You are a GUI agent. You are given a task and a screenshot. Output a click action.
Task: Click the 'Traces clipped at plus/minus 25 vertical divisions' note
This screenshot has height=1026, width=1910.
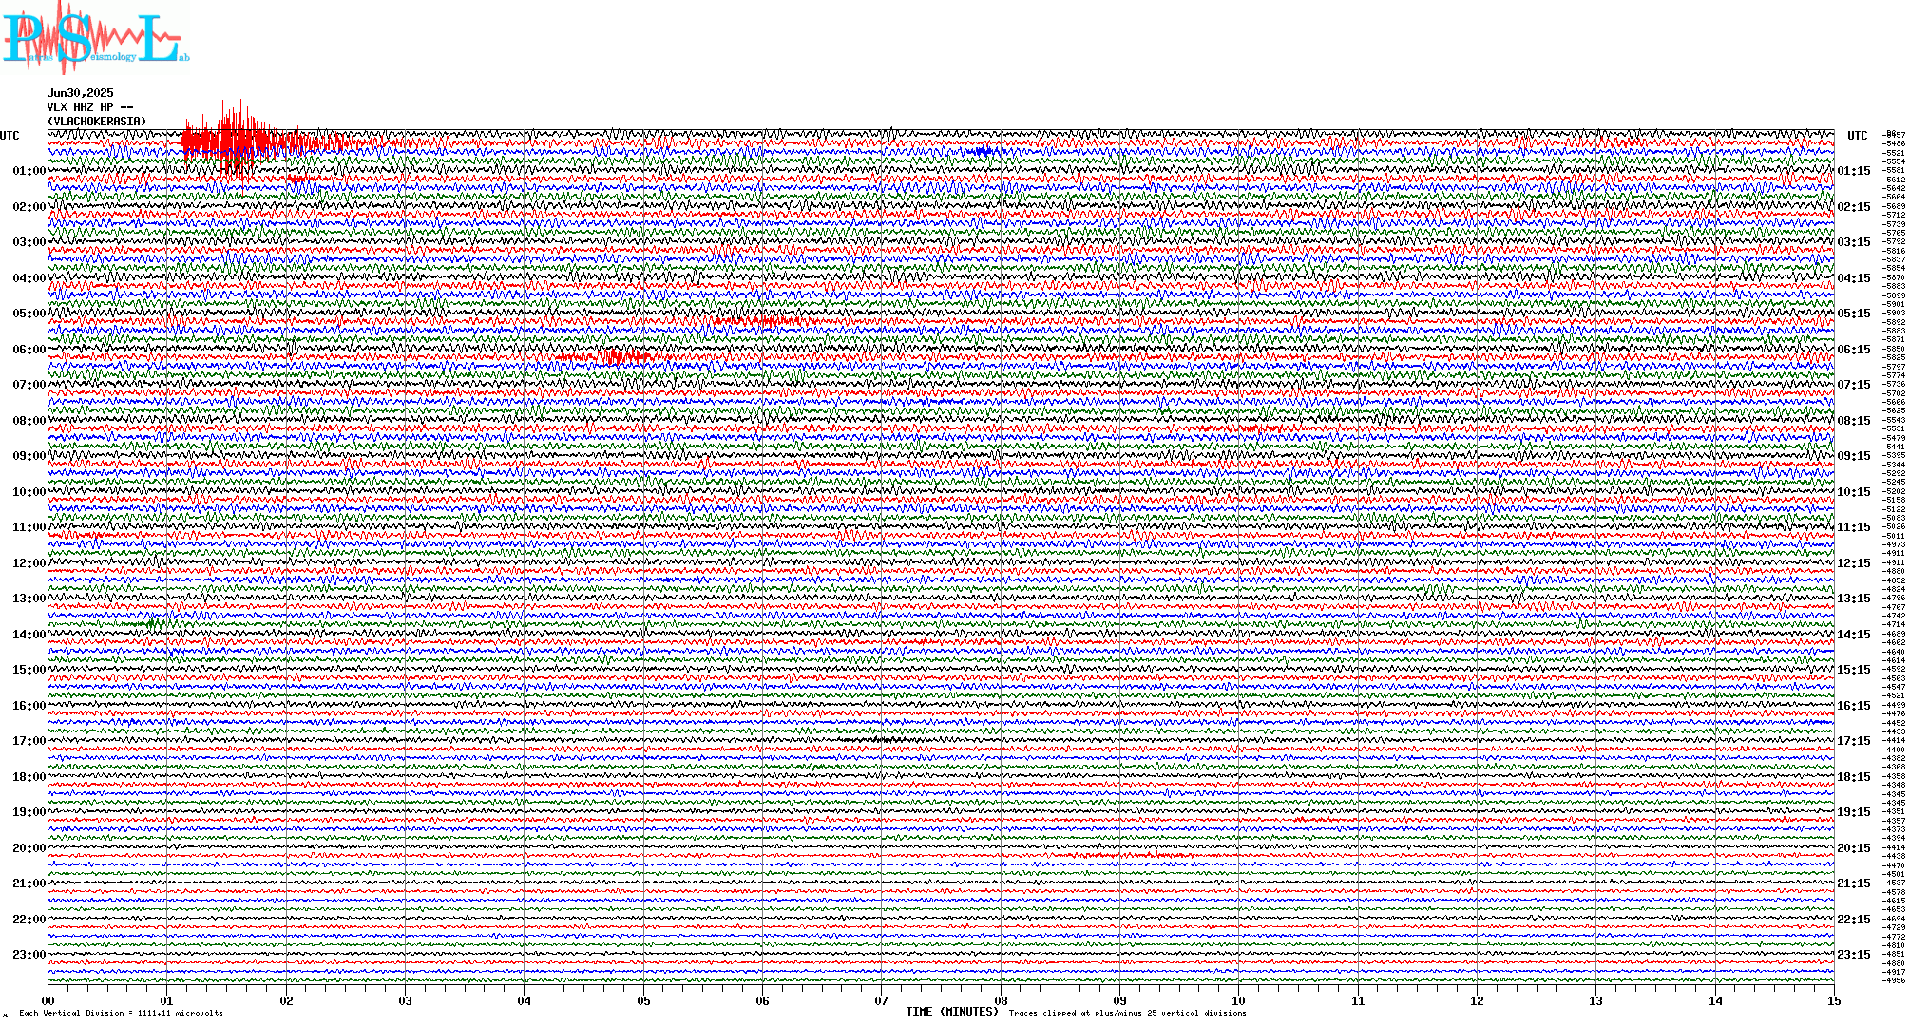tap(1127, 1014)
